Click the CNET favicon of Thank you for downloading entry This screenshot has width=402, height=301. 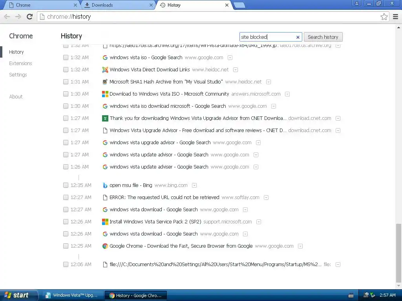[105, 118]
